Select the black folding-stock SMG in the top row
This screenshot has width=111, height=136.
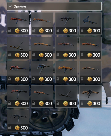66,23
